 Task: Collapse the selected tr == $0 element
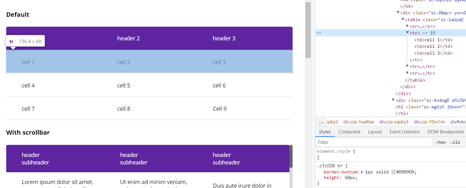click(x=407, y=33)
